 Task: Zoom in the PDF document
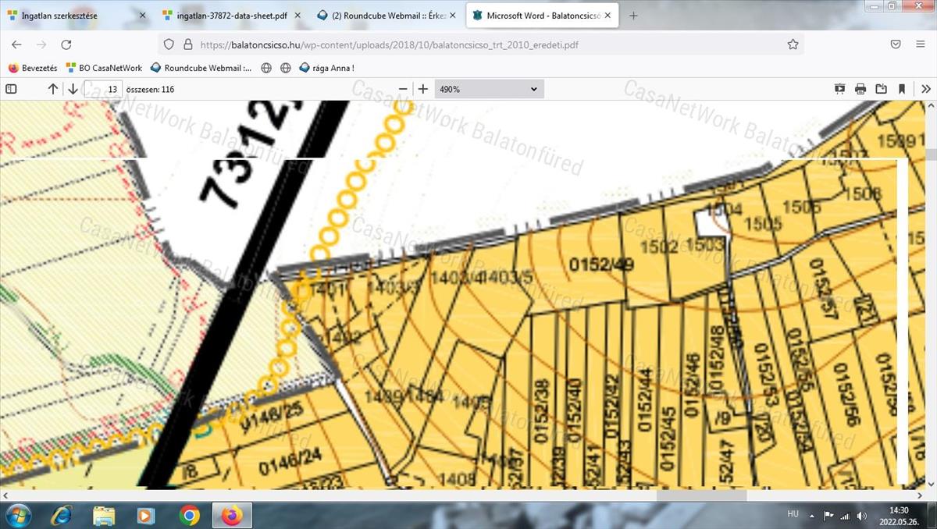423,89
